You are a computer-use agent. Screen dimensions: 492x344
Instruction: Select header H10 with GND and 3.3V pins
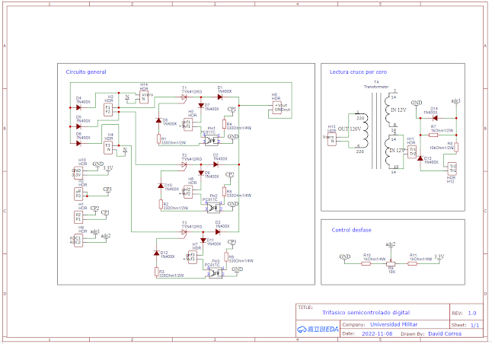(78, 173)
